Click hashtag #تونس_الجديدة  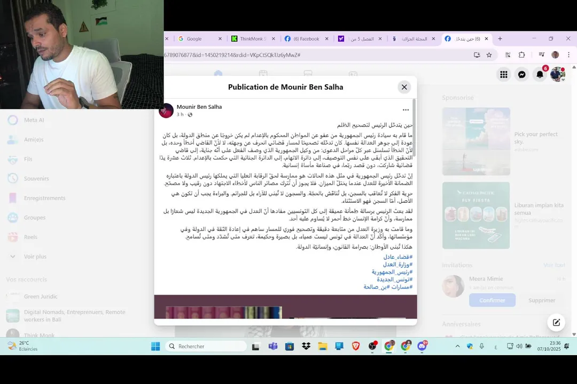[394, 279]
